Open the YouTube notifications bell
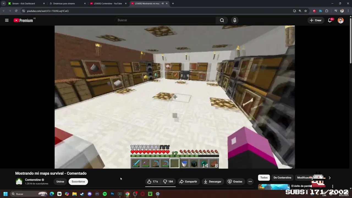This screenshot has height=198, width=352. pyautogui.click(x=330, y=20)
